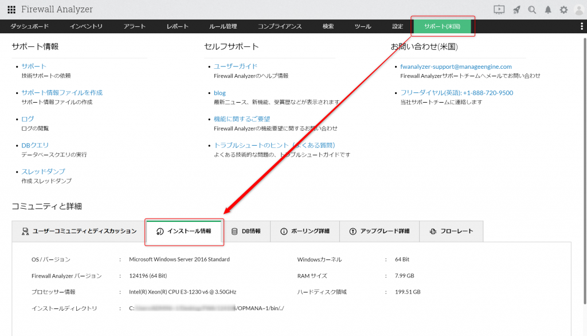Open the ログ link
The width and height of the screenshot is (587, 336).
click(x=28, y=119)
